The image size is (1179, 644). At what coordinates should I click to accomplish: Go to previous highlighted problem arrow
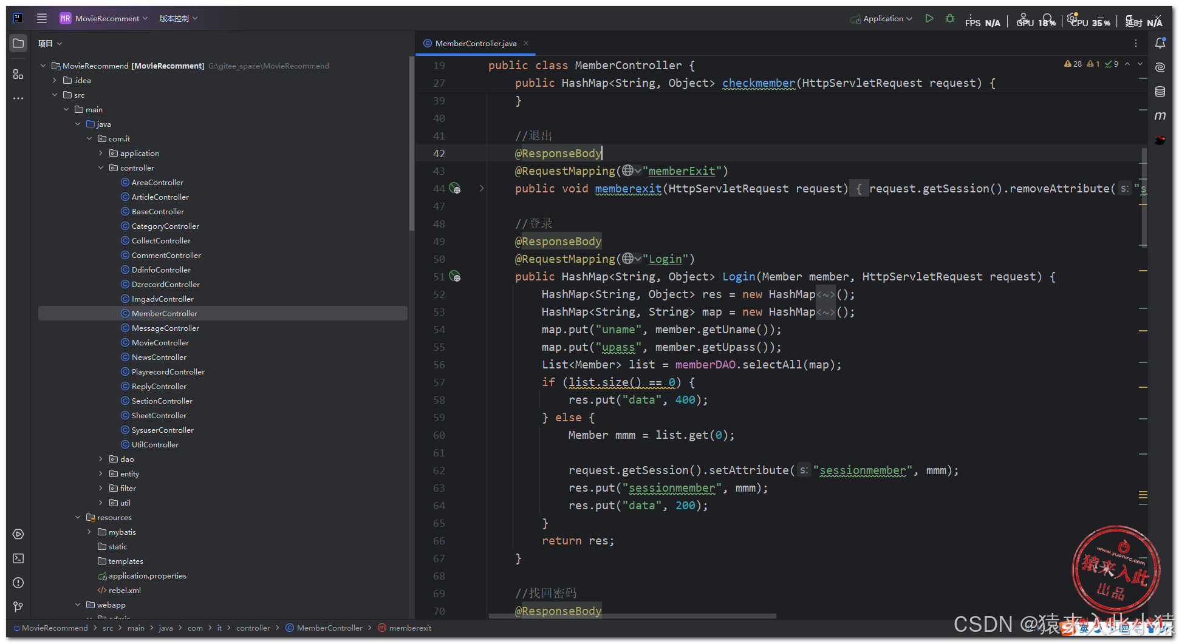[1127, 64]
